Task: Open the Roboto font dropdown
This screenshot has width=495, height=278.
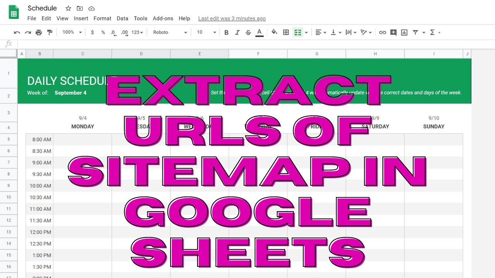Action: (170, 32)
